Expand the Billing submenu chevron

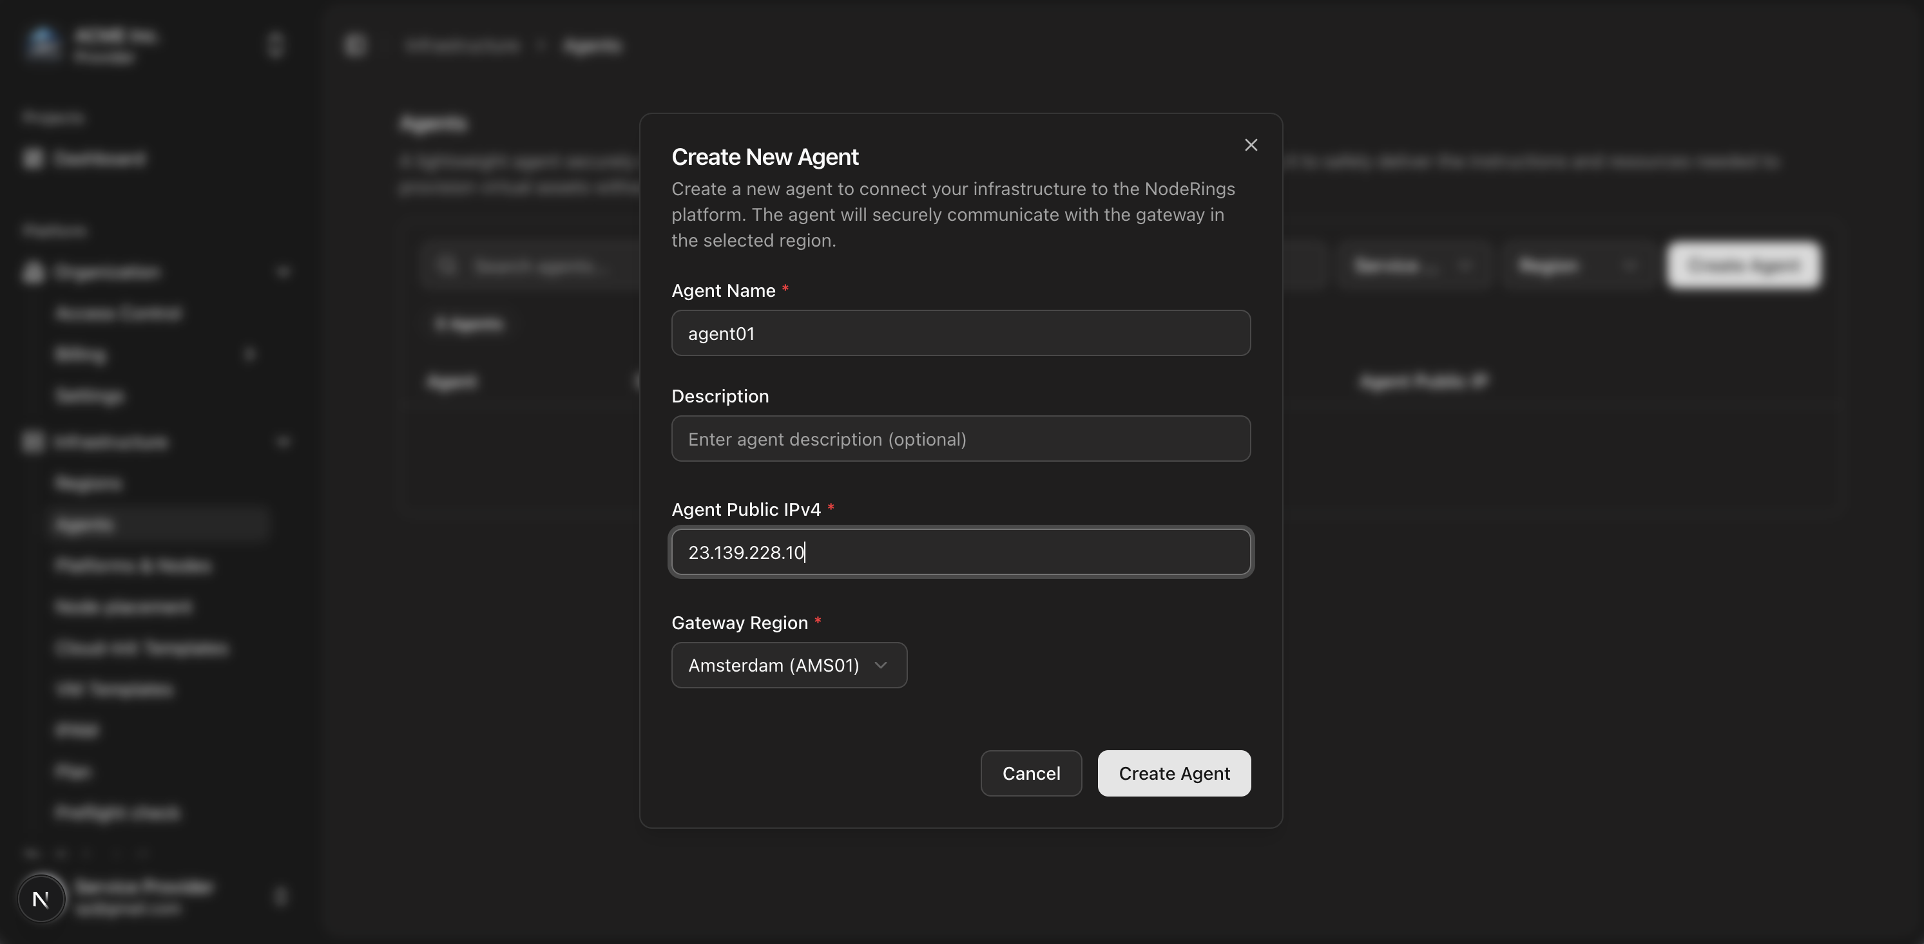tap(250, 354)
